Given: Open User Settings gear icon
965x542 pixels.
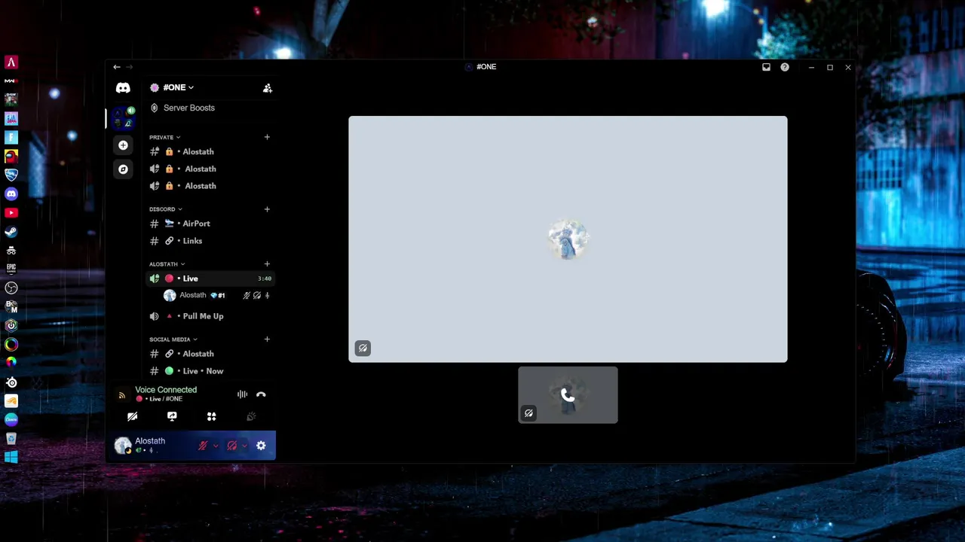Looking at the screenshot, I should coord(261,446).
